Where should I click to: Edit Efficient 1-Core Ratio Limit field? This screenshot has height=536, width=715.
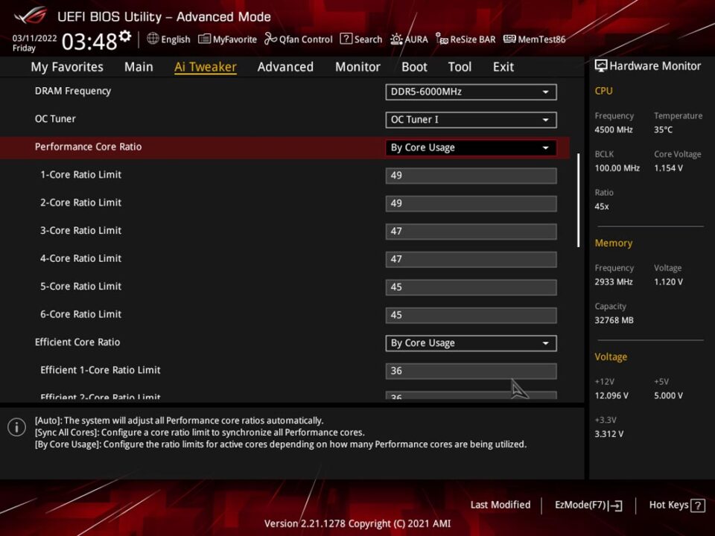click(x=471, y=371)
